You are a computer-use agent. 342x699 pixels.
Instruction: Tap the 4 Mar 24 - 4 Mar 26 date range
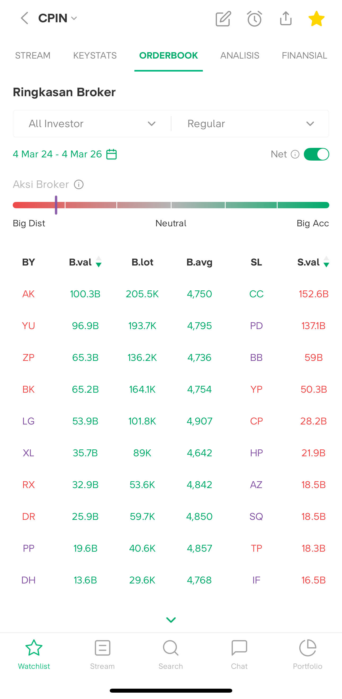coord(57,154)
